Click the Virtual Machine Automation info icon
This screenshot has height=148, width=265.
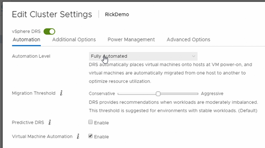(78, 136)
